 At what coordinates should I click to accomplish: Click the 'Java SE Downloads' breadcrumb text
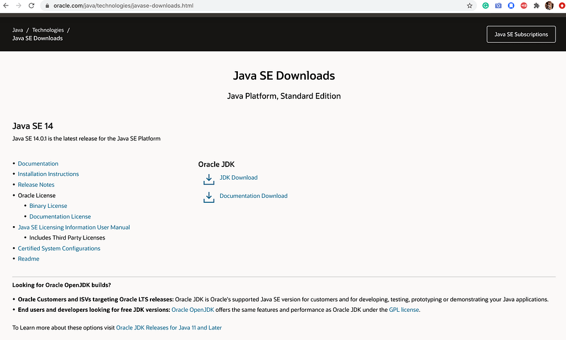click(38, 38)
